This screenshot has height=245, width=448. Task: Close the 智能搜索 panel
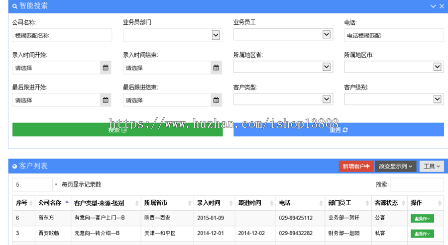click(442, 6)
